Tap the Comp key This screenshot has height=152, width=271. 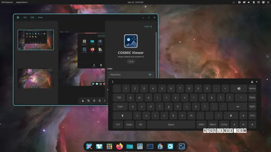[x=224, y=125]
